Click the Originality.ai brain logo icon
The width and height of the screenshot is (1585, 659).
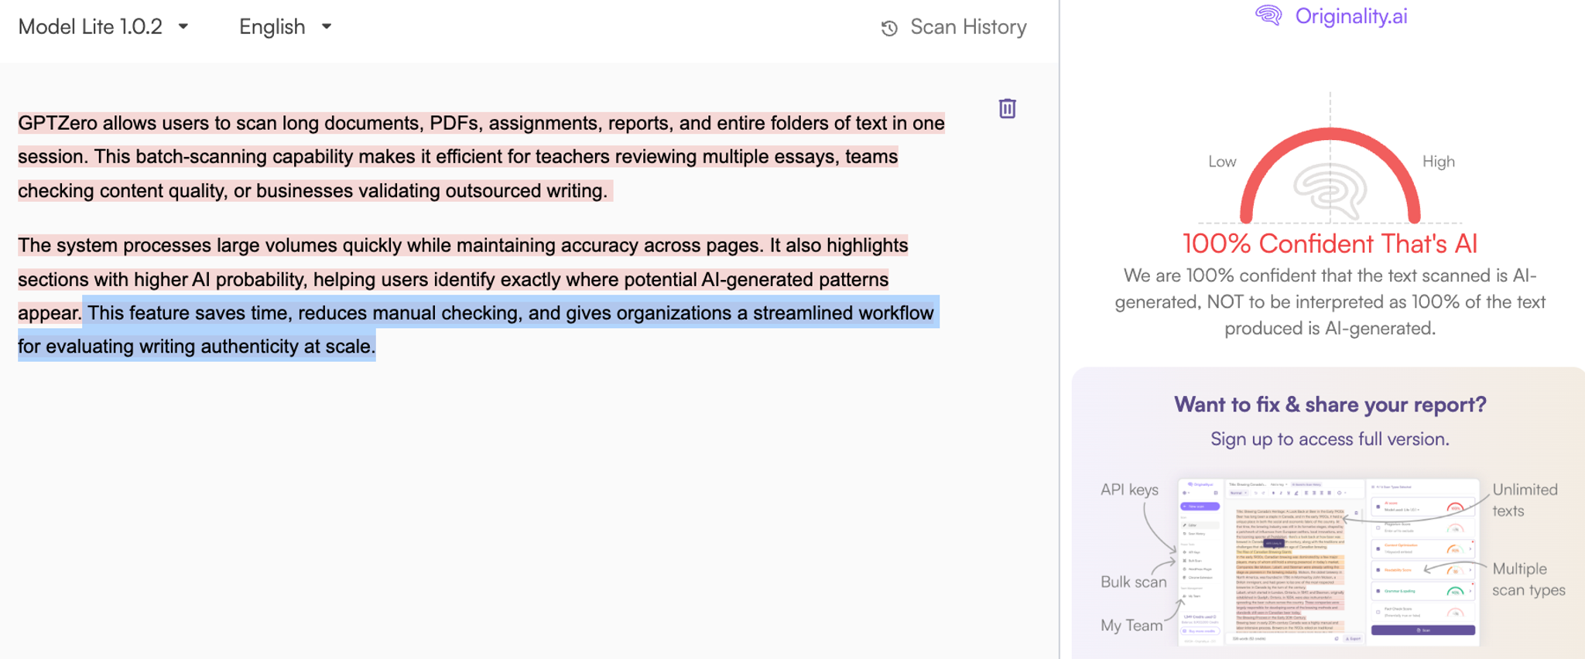[1268, 15]
